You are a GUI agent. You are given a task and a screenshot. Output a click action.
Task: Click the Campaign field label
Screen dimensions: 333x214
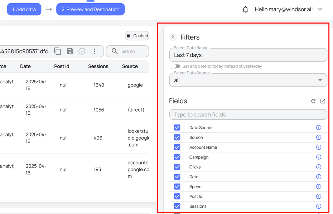click(199, 157)
